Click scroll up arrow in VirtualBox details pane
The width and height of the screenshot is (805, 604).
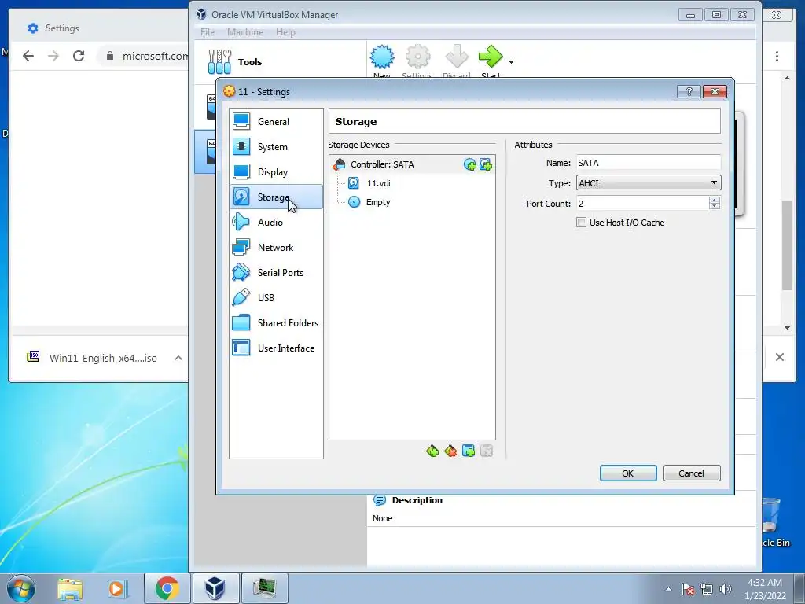[x=787, y=78]
